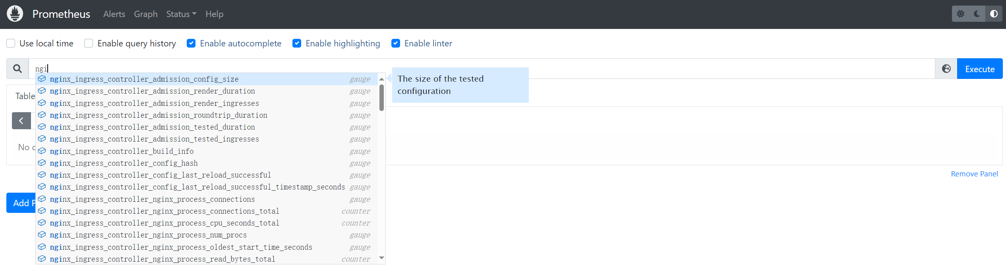This screenshot has width=1006, height=266.
Task: Click the left chevron time button
Action: pyautogui.click(x=21, y=121)
